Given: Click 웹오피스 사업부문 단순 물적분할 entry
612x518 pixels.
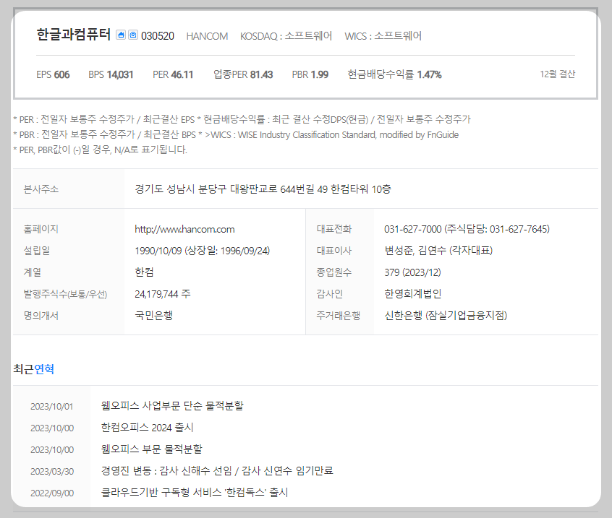Looking at the screenshot, I should [x=172, y=406].
